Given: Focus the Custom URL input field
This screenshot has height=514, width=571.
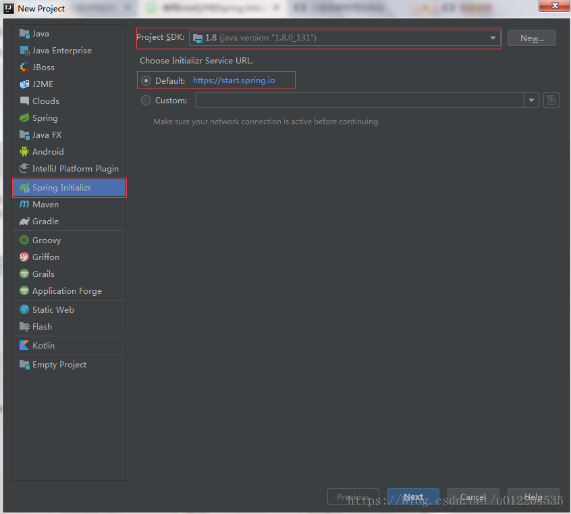Looking at the screenshot, I should (360, 100).
